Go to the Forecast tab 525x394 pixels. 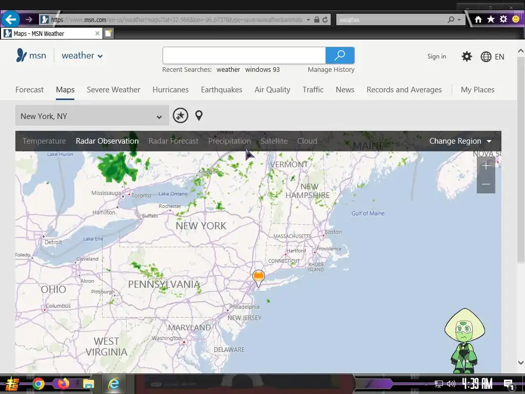pos(29,90)
